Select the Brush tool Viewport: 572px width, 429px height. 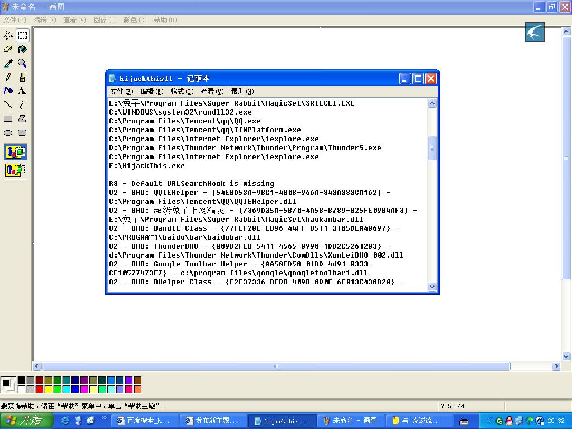pyautogui.click(x=22, y=77)
